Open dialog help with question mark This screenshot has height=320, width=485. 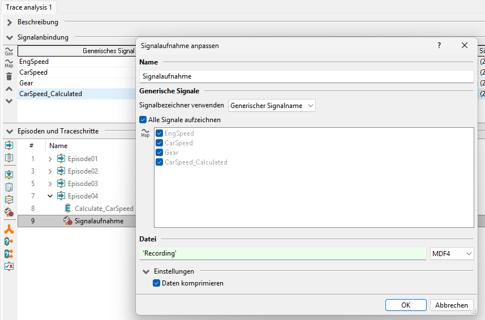click(x=439, y=45)
